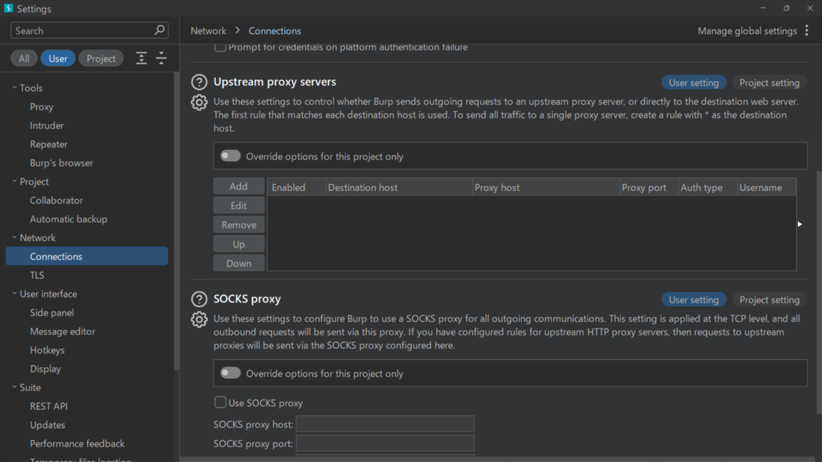Collapse the User interface tree group
The image size is (822, 462).
pos(14,294)
